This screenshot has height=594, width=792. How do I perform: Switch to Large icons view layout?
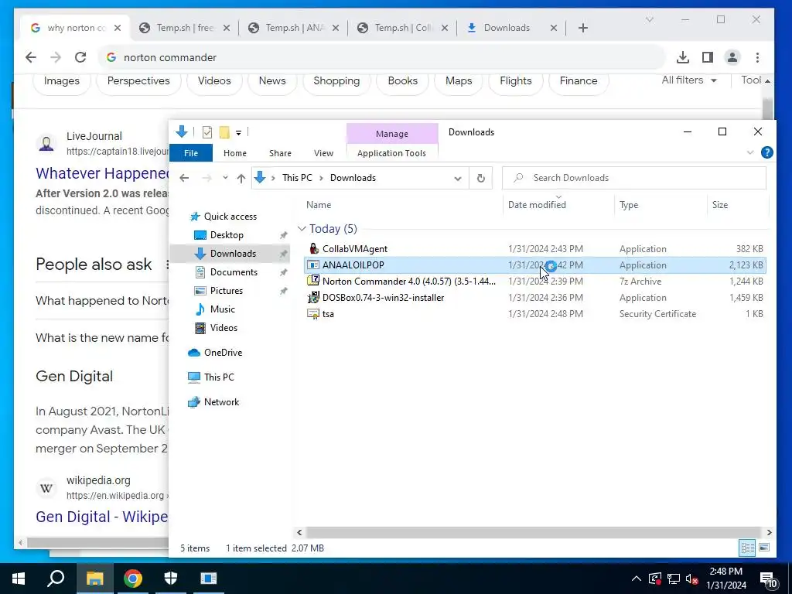[x=764, y=548]
